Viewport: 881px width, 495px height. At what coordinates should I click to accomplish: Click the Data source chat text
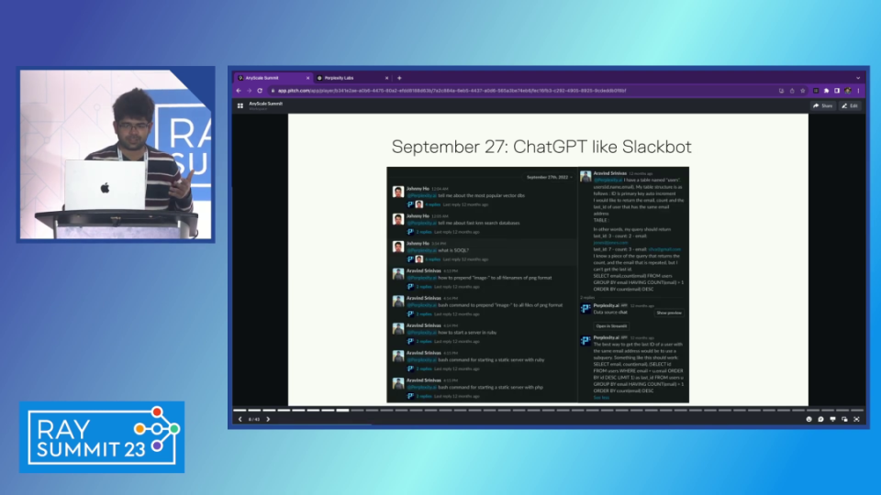pyautogui.click(x=610, y=312)
